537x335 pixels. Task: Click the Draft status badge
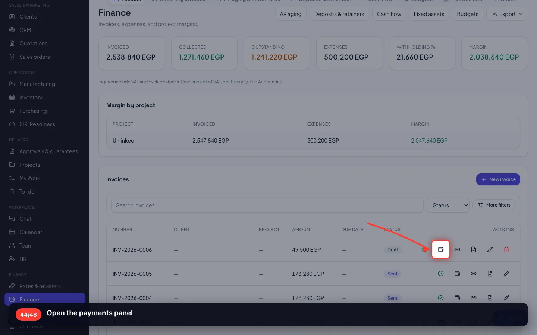(393, 250)
